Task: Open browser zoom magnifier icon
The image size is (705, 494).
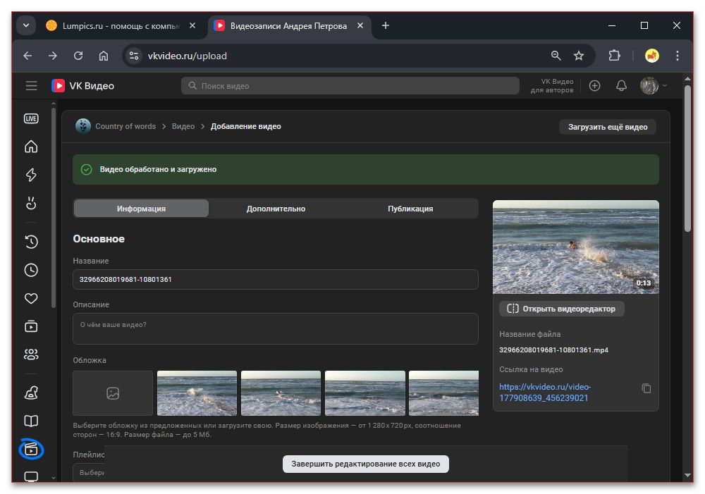Action: [x=556, y=56]
